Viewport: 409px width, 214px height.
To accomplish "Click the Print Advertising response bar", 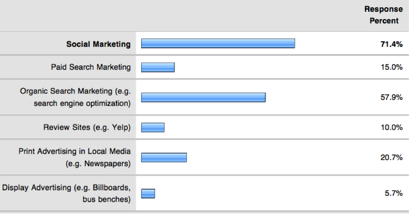I will click(x=164, y=158).
